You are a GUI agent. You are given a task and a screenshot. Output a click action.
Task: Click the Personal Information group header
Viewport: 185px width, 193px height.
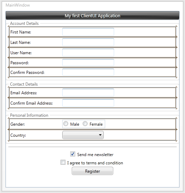29,115
